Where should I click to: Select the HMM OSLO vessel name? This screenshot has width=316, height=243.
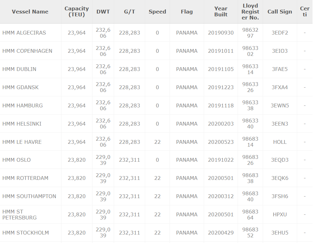(17, 160)
